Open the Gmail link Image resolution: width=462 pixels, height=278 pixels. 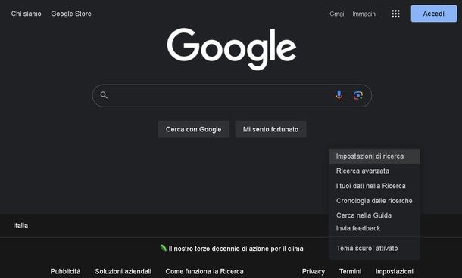[337, 14]
